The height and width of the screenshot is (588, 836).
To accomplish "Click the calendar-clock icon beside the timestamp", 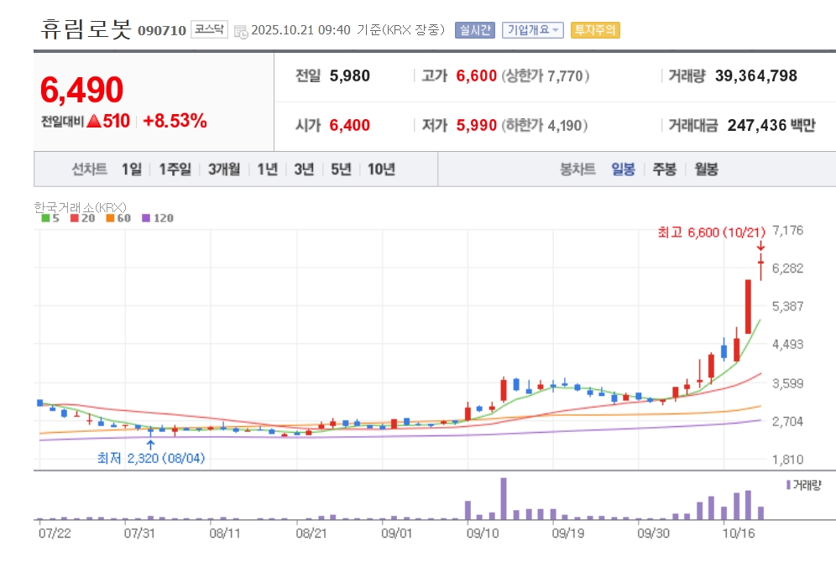I will coord(241,31).
